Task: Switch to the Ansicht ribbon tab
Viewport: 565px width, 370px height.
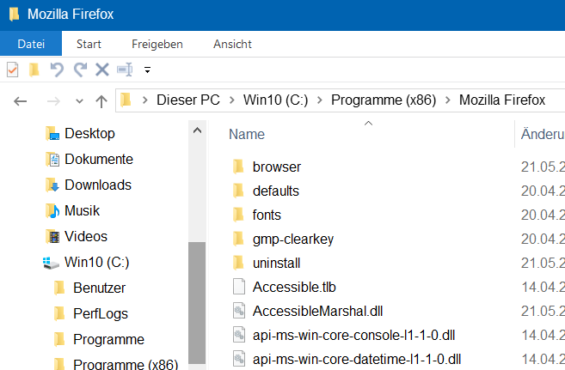Action: [x=232, y=44]
